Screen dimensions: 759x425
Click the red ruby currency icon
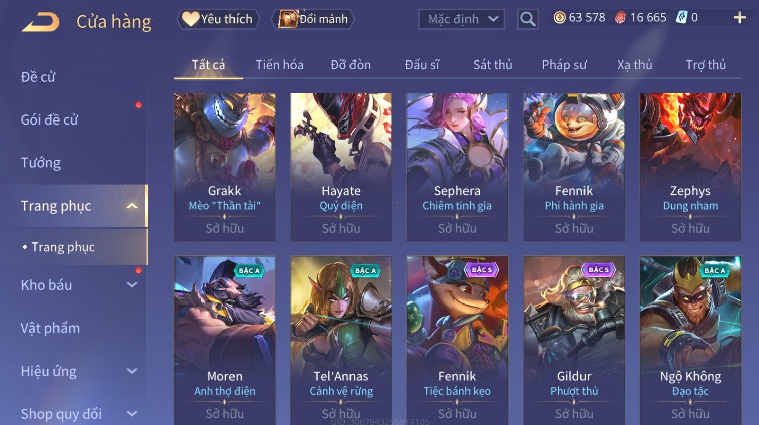coord(620,18)
